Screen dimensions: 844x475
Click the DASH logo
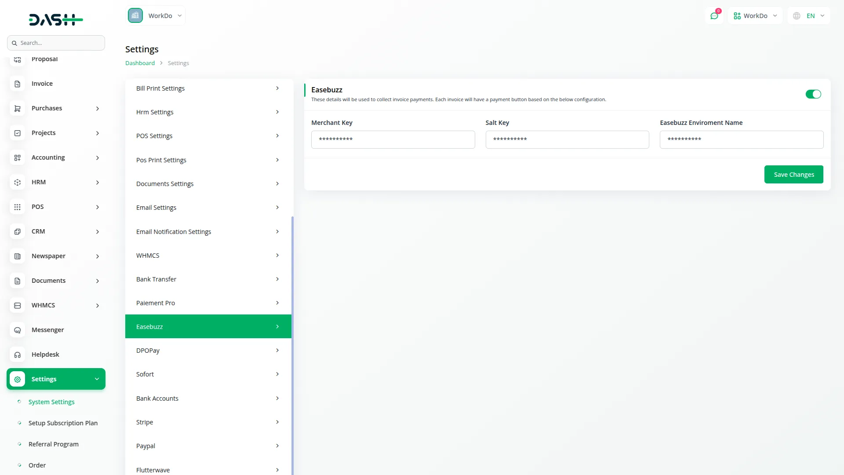coord(56,20)
